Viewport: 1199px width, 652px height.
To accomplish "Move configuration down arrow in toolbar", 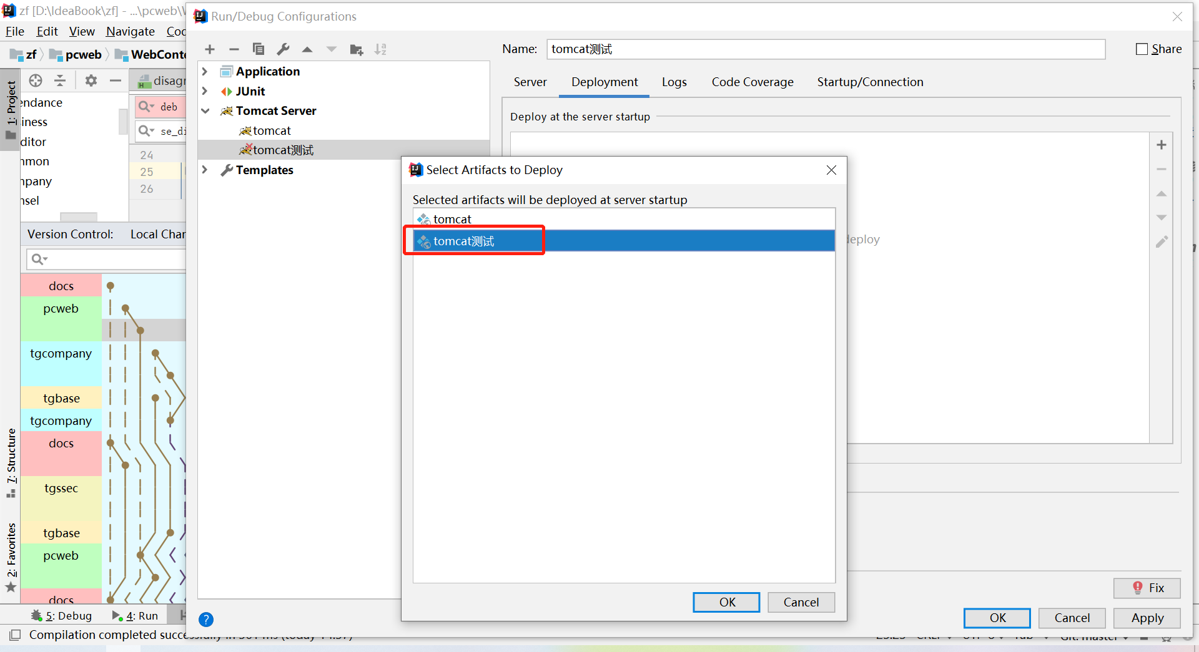I will pyautogui.click(x=332, y=49).
